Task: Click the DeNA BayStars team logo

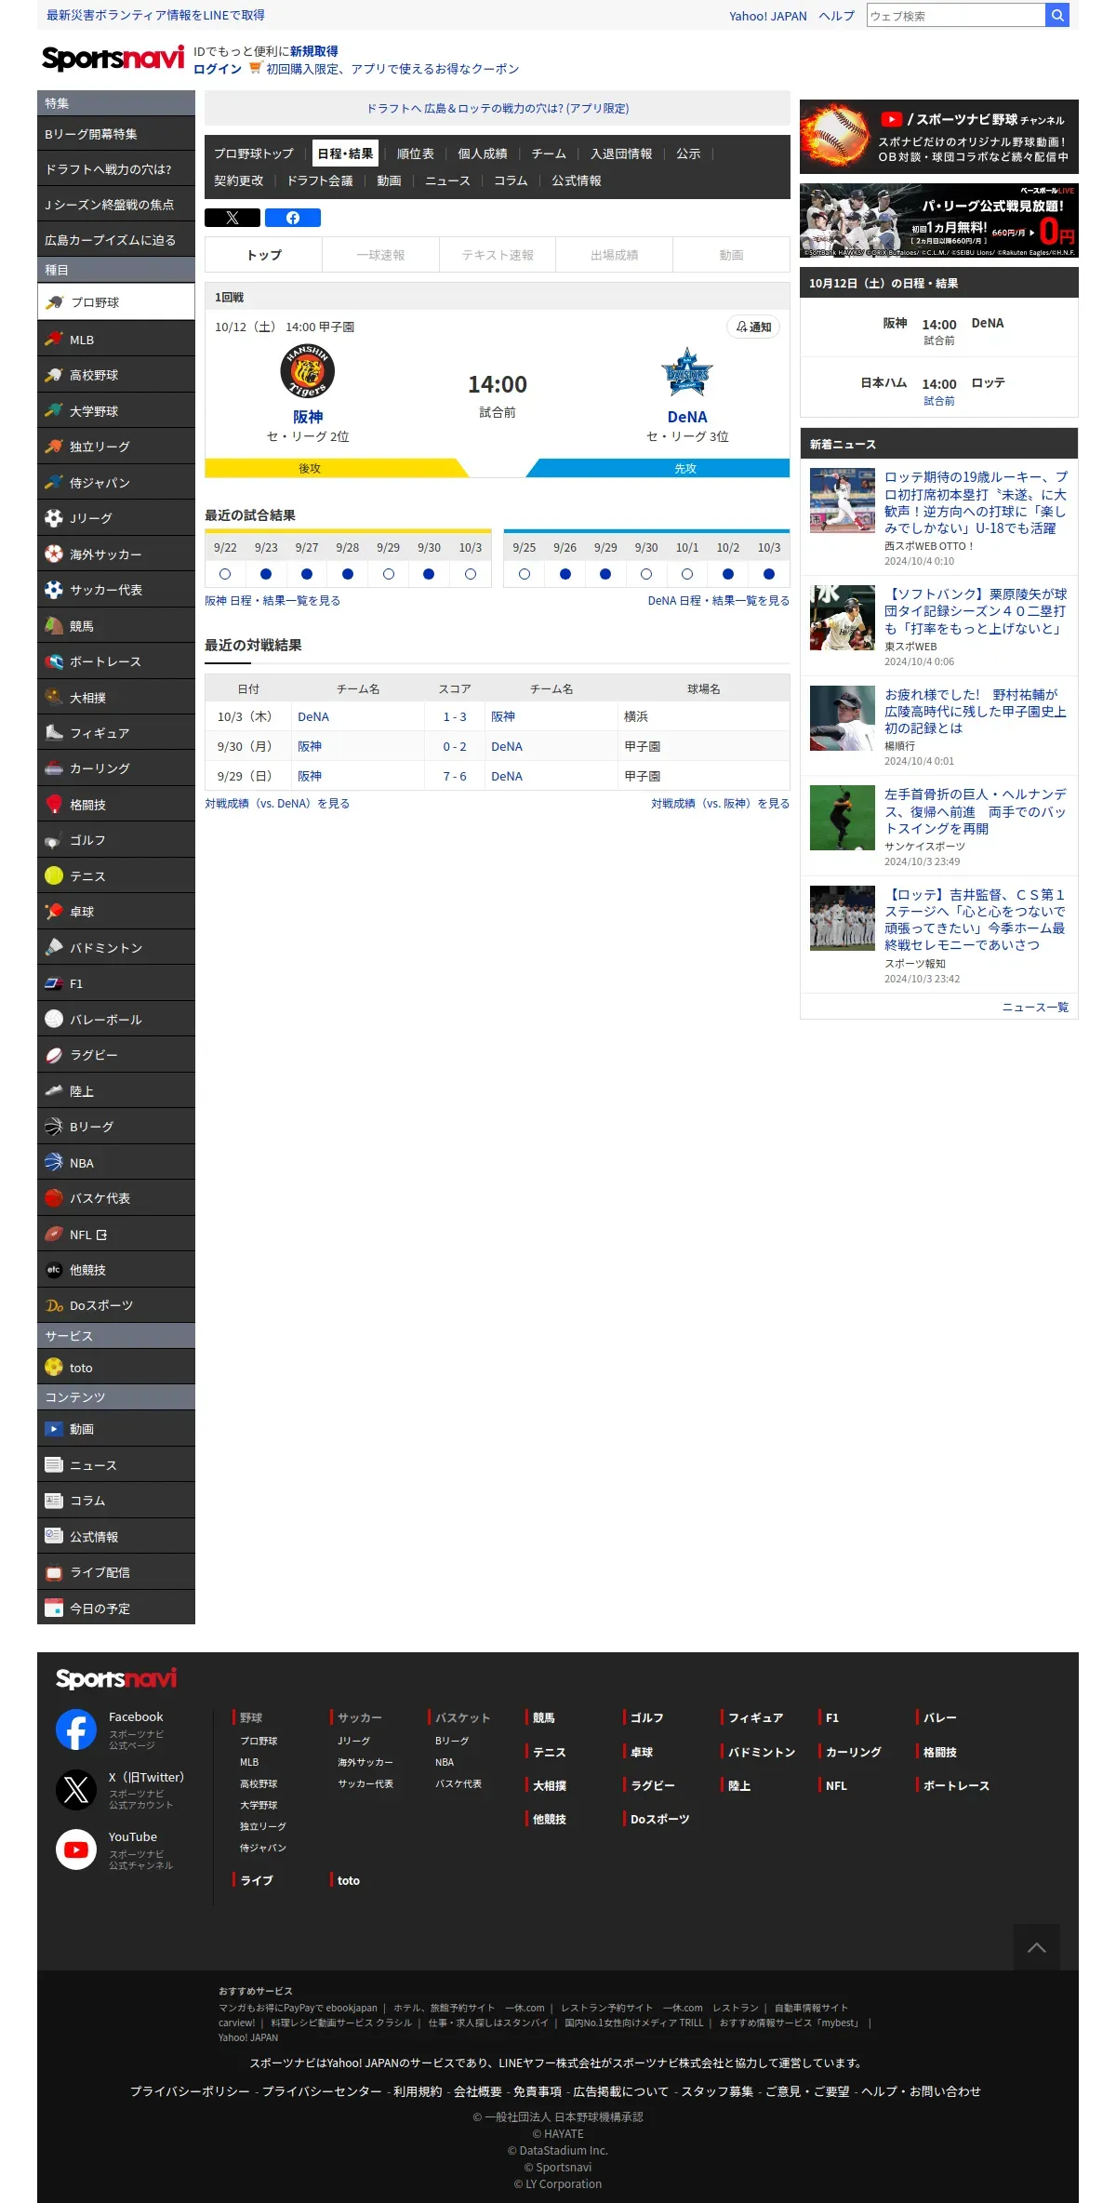Action: (687, 372)
